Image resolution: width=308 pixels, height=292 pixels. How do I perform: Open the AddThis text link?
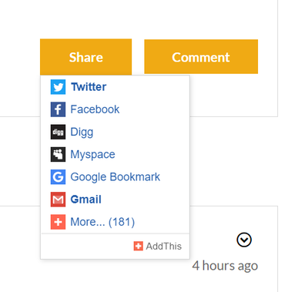[164, 246]
